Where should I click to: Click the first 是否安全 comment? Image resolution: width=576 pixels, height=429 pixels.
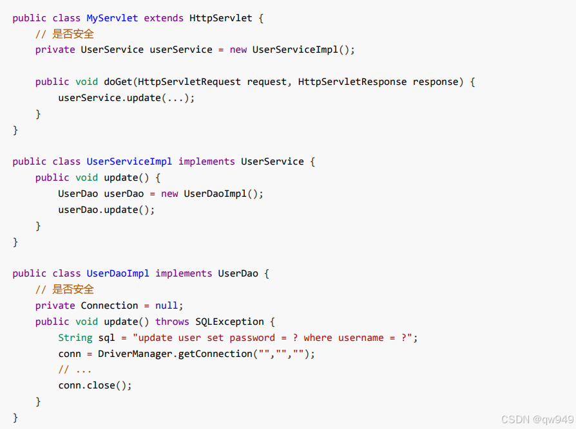pyautogui.click(x=64, y=33)
